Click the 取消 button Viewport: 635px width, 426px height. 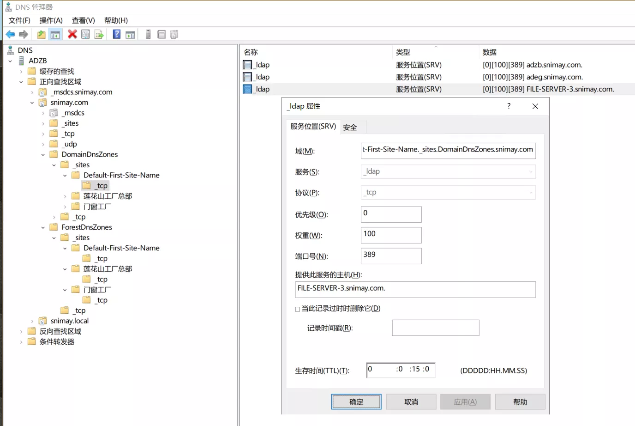pyautogui.click(x=411, y=402)
